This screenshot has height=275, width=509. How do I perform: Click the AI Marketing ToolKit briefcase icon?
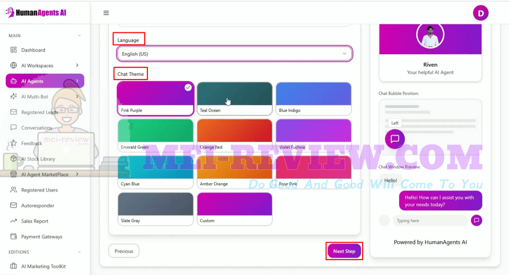click(13, 266)
